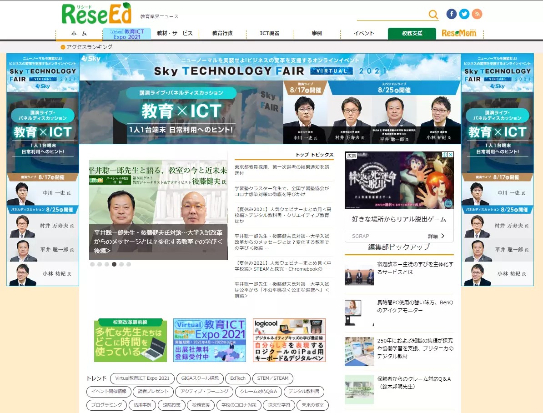Open the 教材・サービス menu
Image resolution: width=543 pixels, height=413 pixels.
[175, 33]
